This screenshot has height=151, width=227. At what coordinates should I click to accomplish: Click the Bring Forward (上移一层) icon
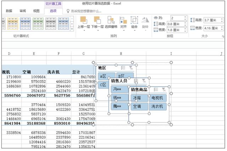84,20
